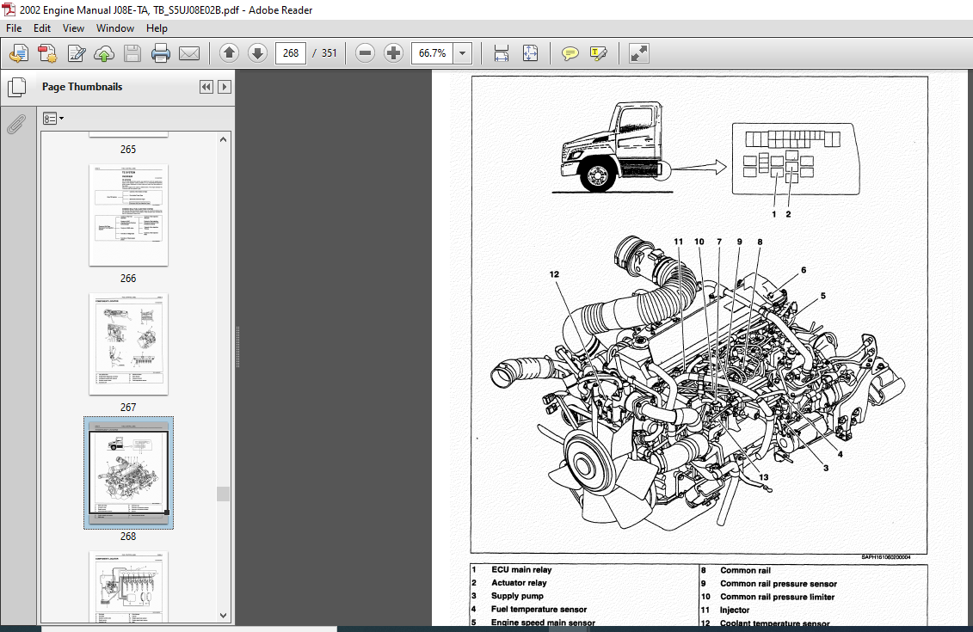
Task: Select the page 267 thumbnail
Action: point(128,344)
